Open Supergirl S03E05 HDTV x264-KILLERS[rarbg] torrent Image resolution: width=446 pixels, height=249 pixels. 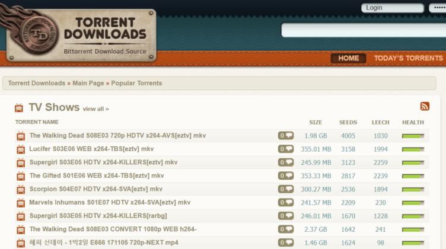click(x=98, y=216)
